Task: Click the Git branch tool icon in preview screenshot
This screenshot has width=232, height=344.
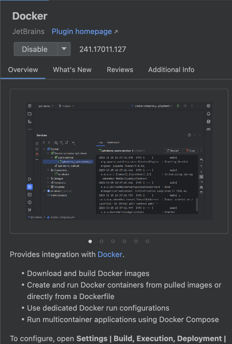Action: [x=30, y=210]
